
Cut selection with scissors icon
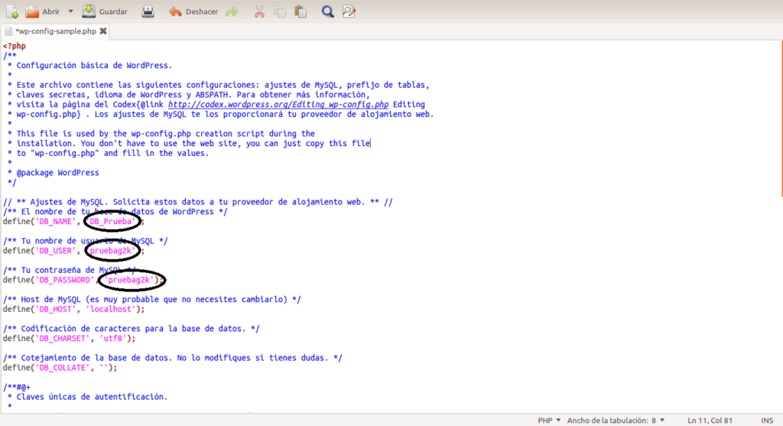[x=259, y=11]
